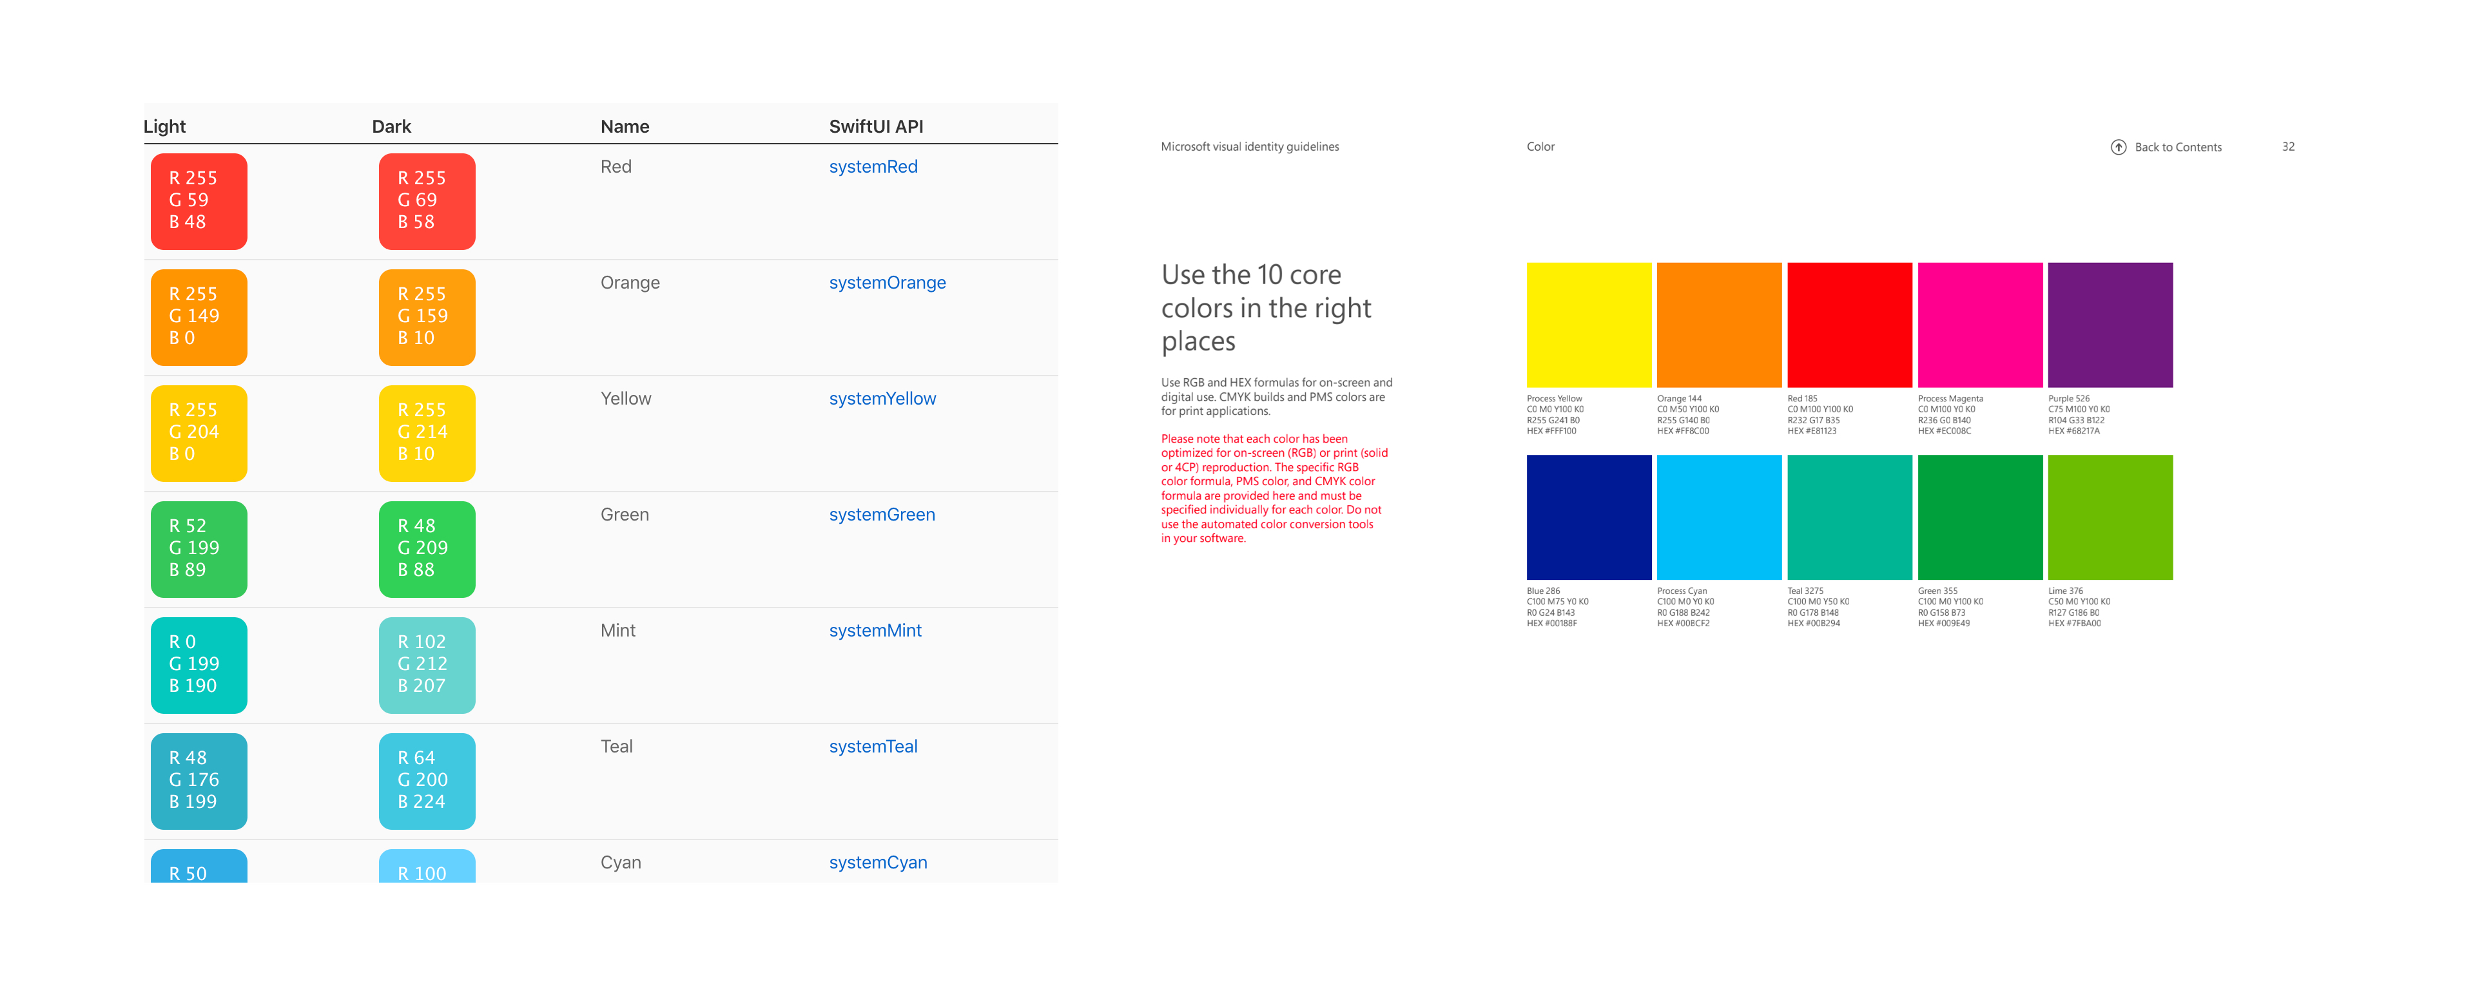Click the light Mint swatch R0 G199 B190
Viewport: 2475px width, 987px height.
199,666
